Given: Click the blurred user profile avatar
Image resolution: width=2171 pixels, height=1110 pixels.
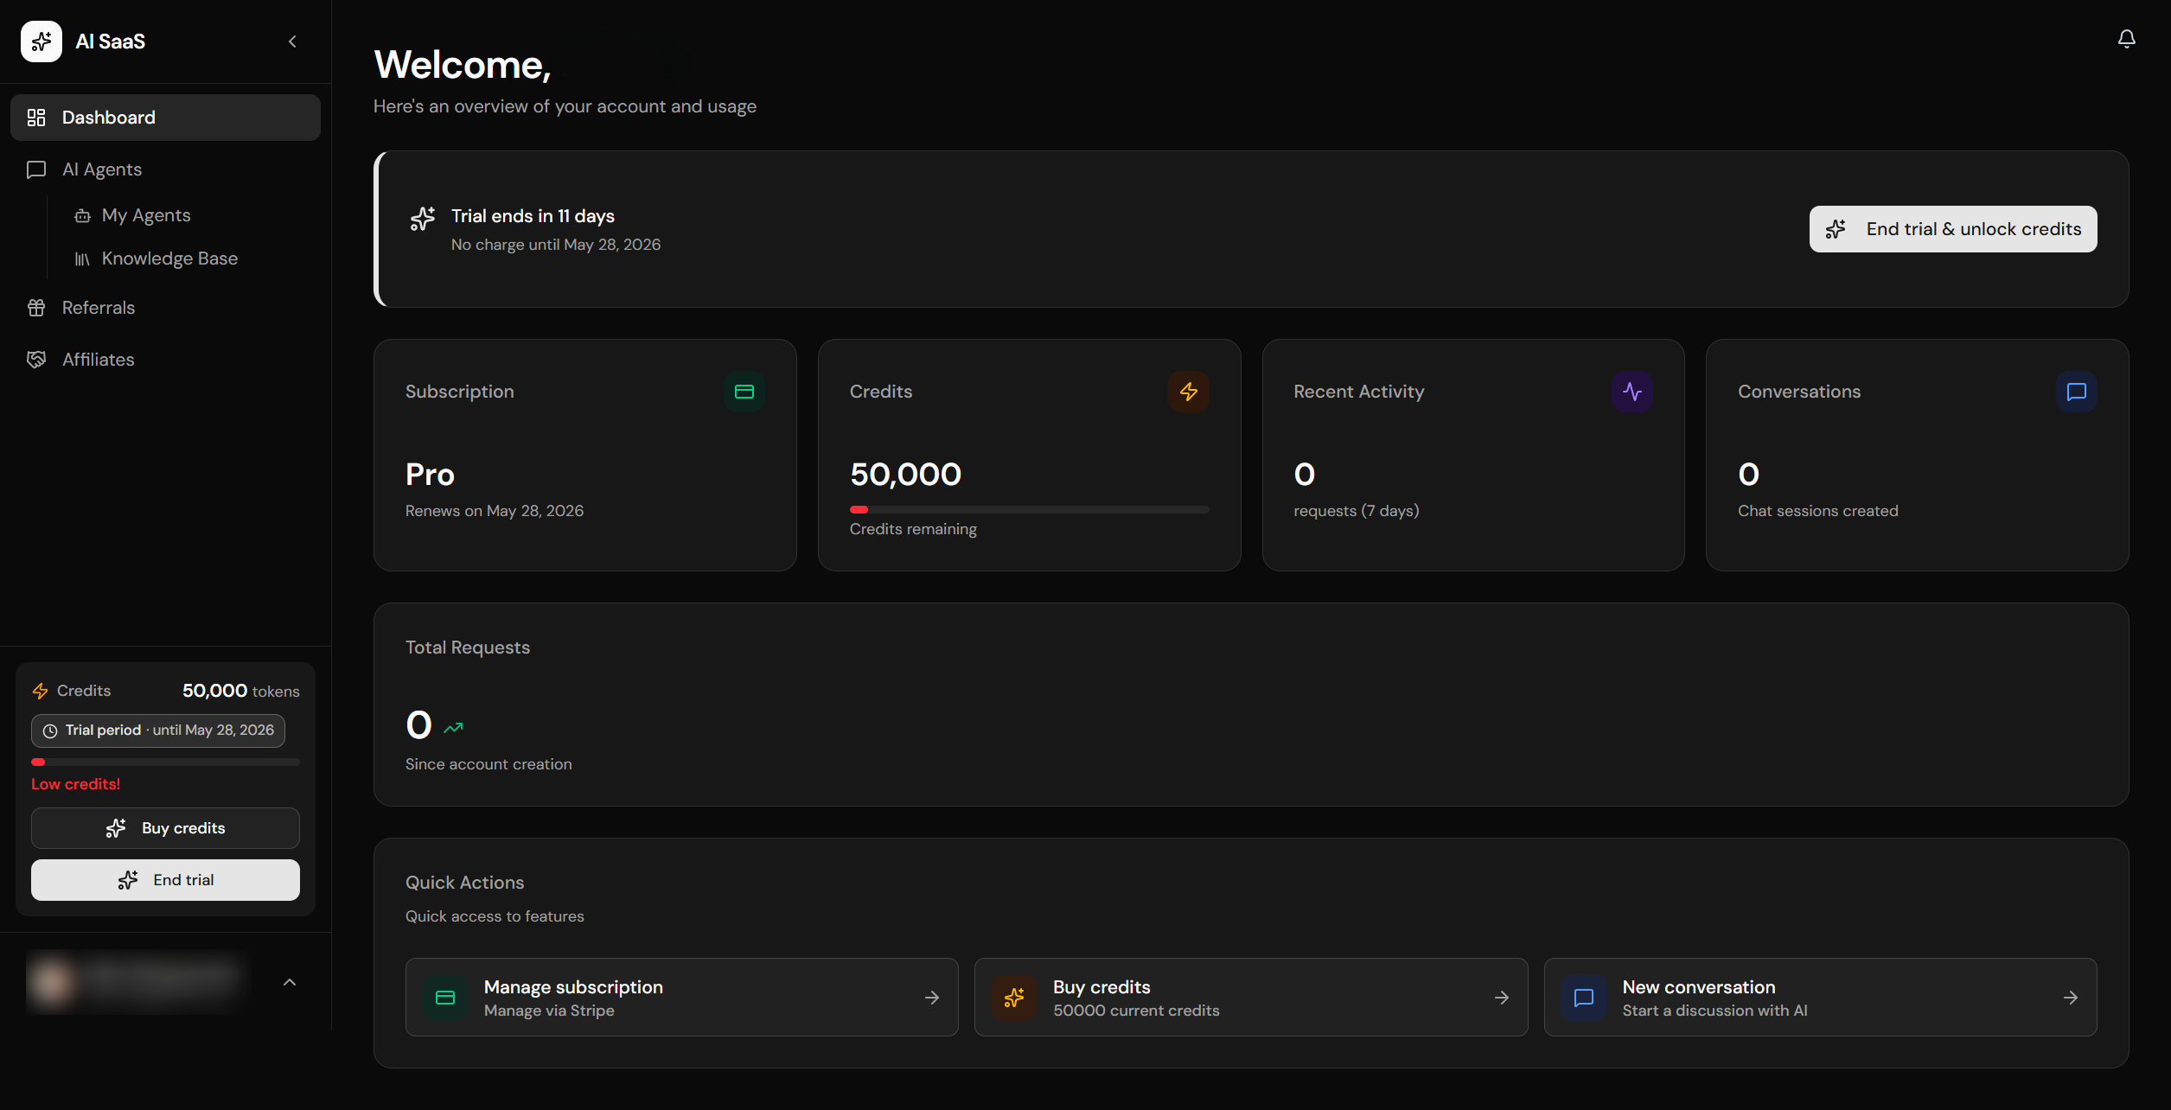Looking at the screenshot, I should pyautogui.click(x=52, y=982).
